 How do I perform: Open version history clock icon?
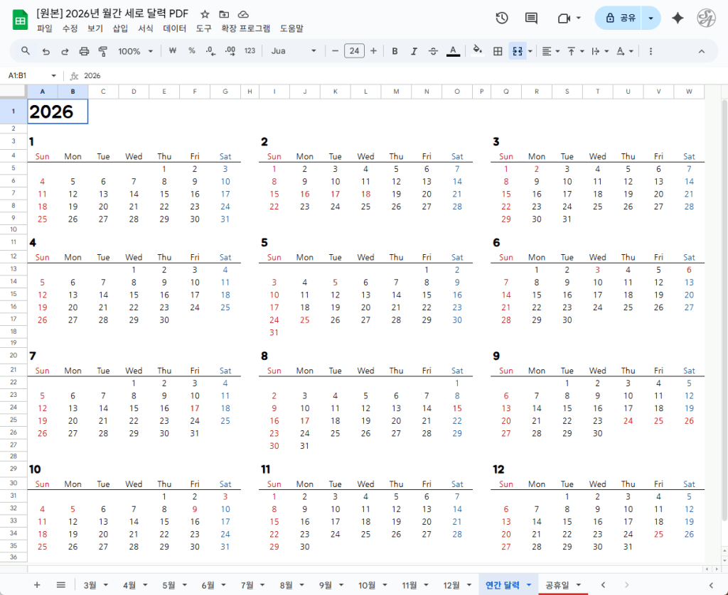(502, 18)
